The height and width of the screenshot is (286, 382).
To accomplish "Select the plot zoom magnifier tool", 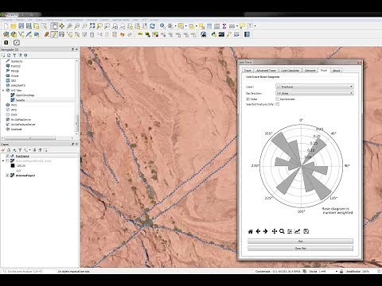I will point(282,231).
